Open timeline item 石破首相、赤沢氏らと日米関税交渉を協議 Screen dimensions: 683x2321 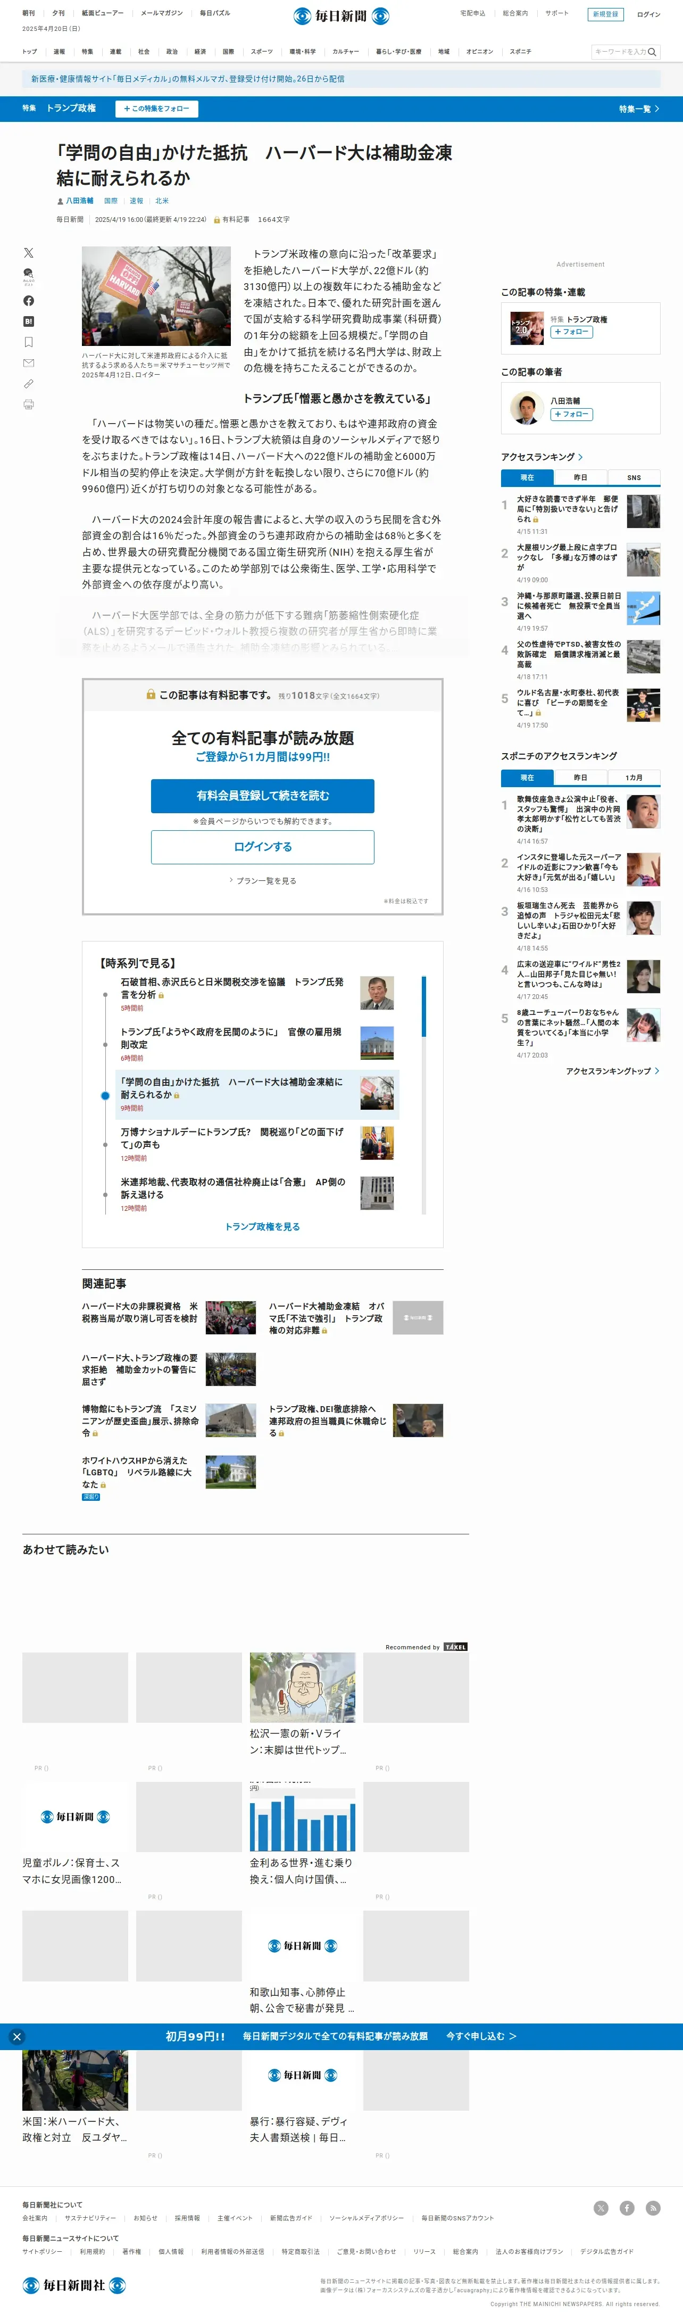pos(231,988)
